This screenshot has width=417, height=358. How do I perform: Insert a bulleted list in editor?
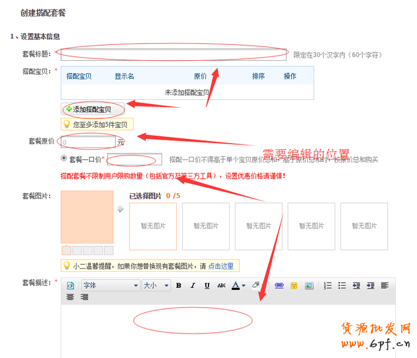coord(342,286)
